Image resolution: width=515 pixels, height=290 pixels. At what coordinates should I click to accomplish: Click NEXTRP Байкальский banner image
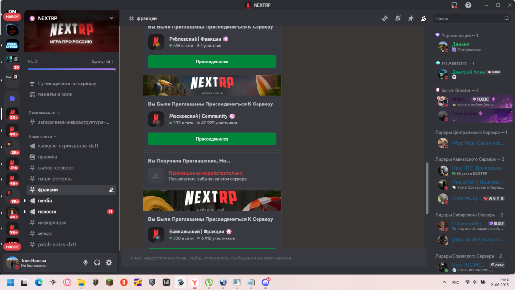(x=212, y=201)
